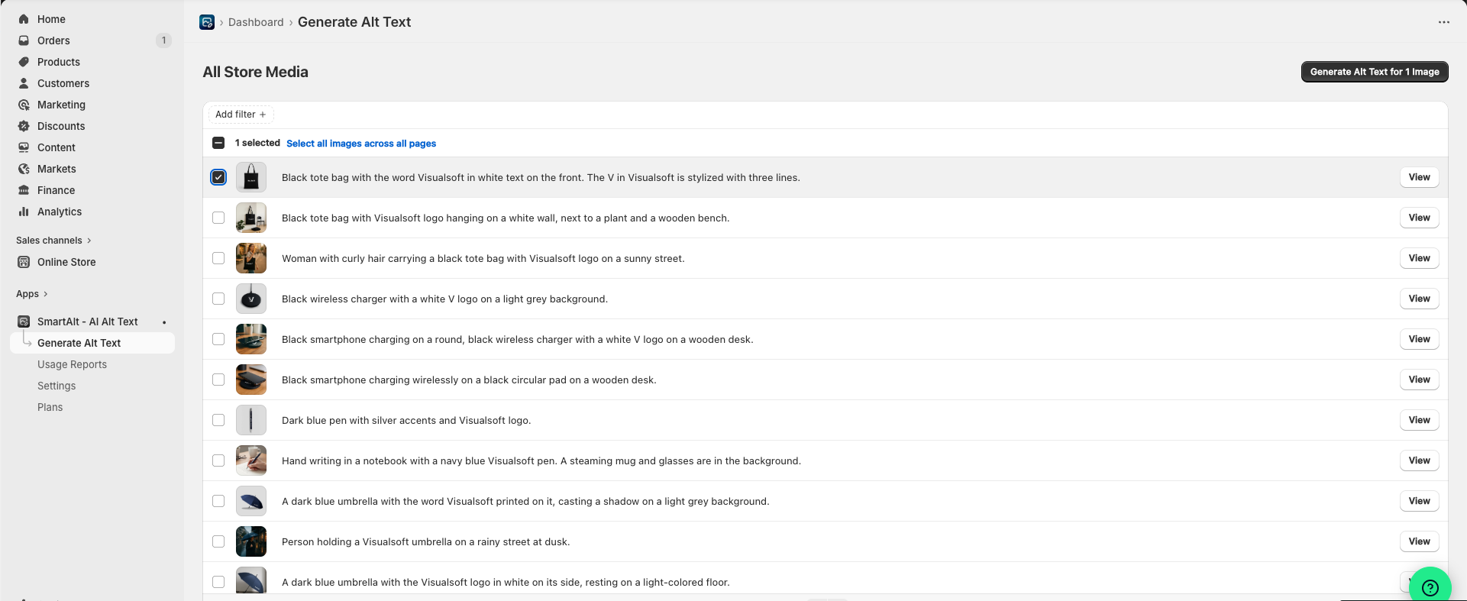Check the wireless charger grey background row
This screenshot has height=601, width=1467.
tap(218, 299)
